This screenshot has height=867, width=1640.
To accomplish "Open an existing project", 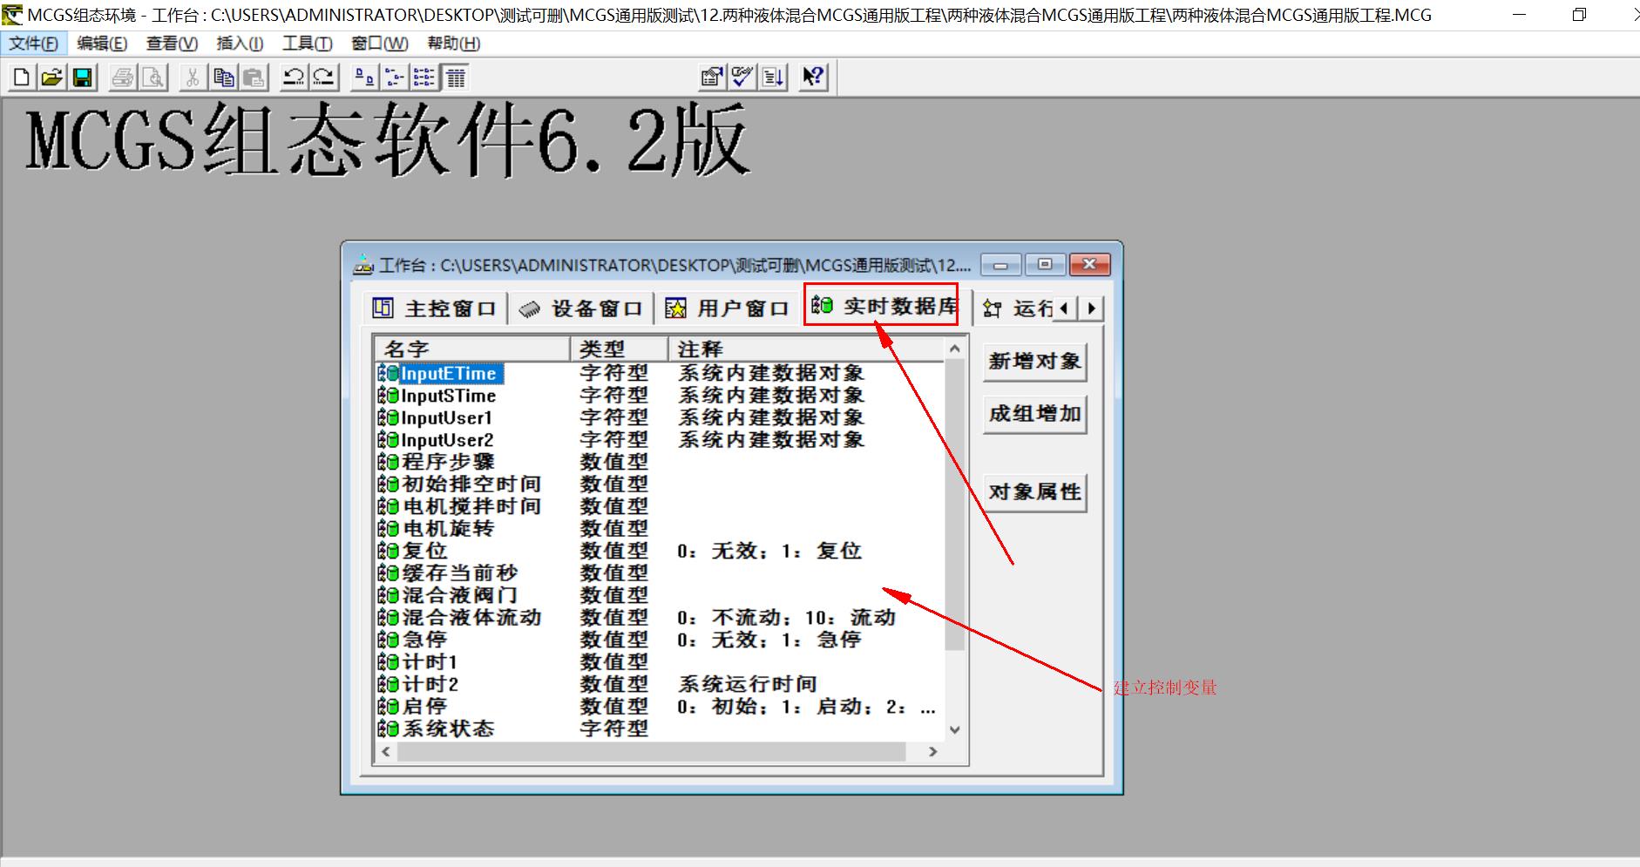I will [x=51, y=77].
